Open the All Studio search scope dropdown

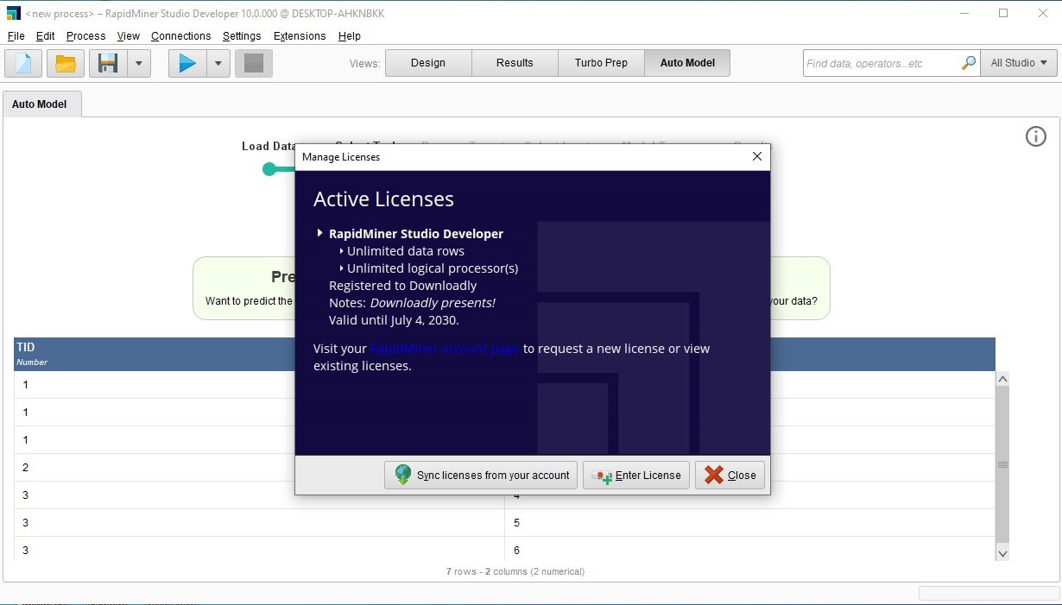pyautogui.click(x=1020, y=63)
